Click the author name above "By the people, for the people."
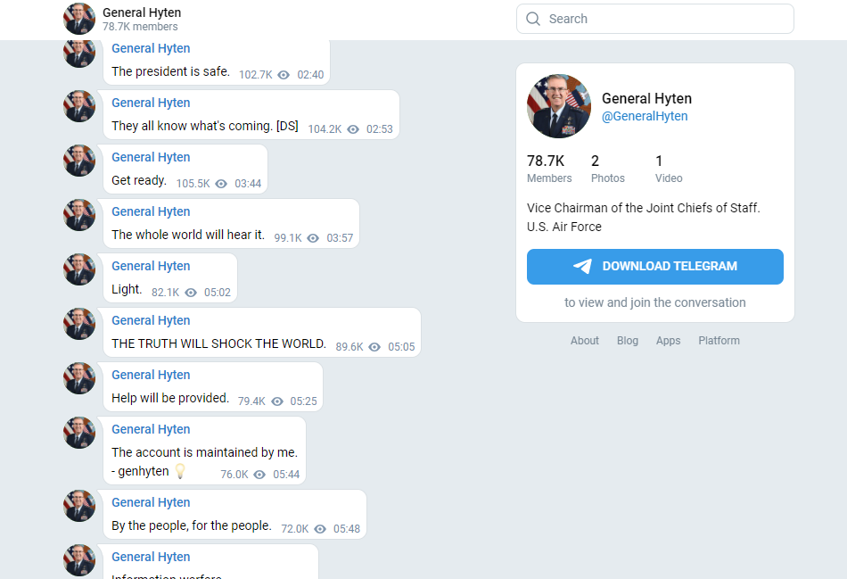The height and width of the screenshot is (579, 847). coord(151,503)
